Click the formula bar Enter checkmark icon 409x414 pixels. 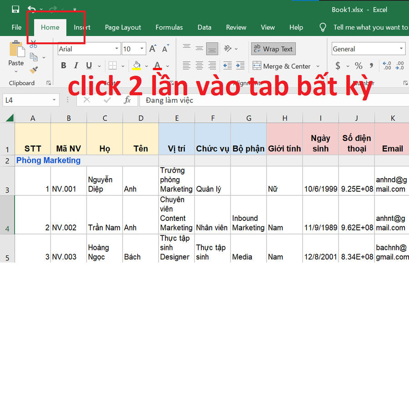[107, 100]
